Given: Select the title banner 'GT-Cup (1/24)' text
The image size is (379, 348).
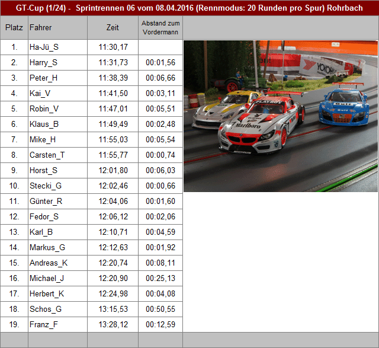Looking at the screenshot, I should click(41, 8).
